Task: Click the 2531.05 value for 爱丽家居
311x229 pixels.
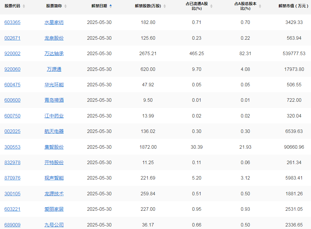Action: pyautogui.click(x=294, y=209)
